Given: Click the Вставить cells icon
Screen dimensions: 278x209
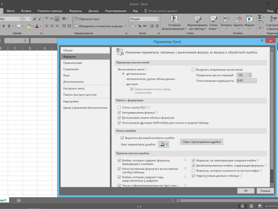Looking at the screenshot, I should click(x=227, y=19).
